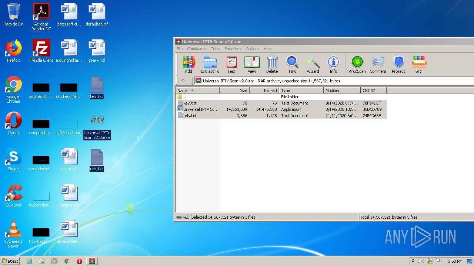
Task: Select the CCleaner desktop shortcut
Action: (13, 195)
